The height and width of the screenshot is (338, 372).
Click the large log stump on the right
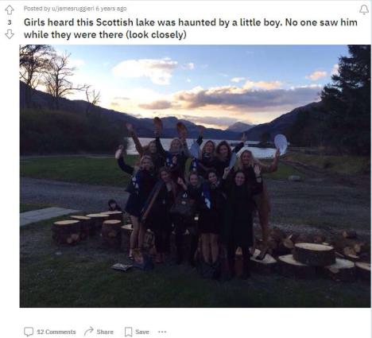click(x=314, y=254)
